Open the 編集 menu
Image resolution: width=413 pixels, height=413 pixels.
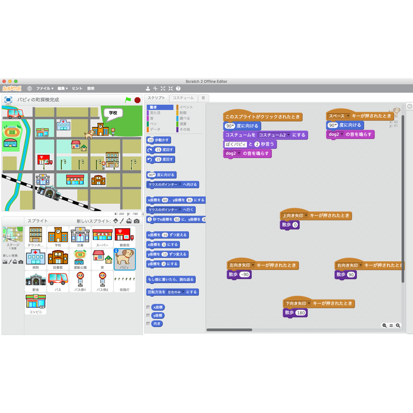coord(62,88)
